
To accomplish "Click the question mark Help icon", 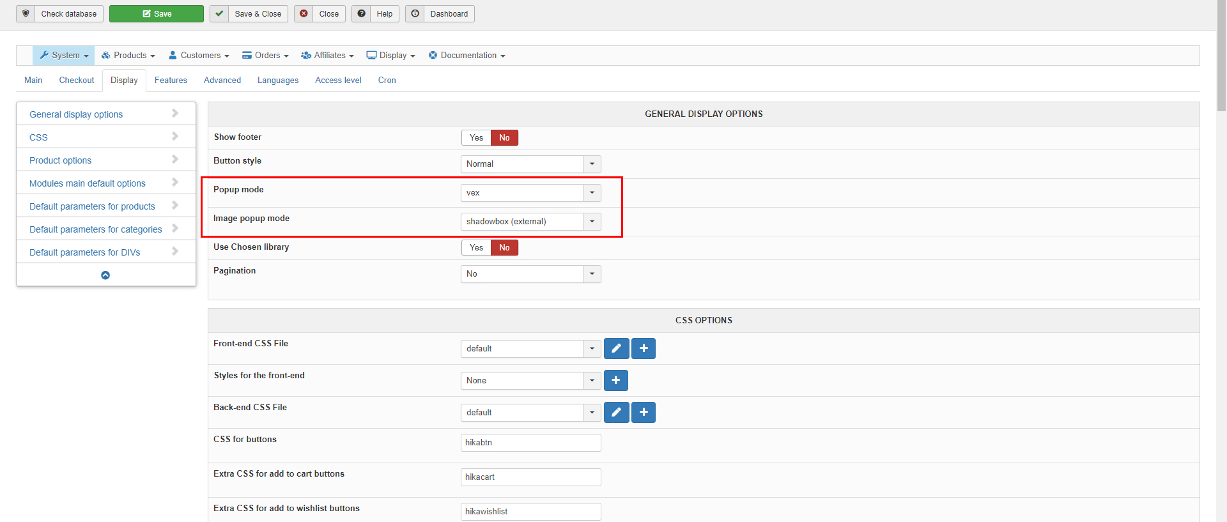I will (361, 13).
